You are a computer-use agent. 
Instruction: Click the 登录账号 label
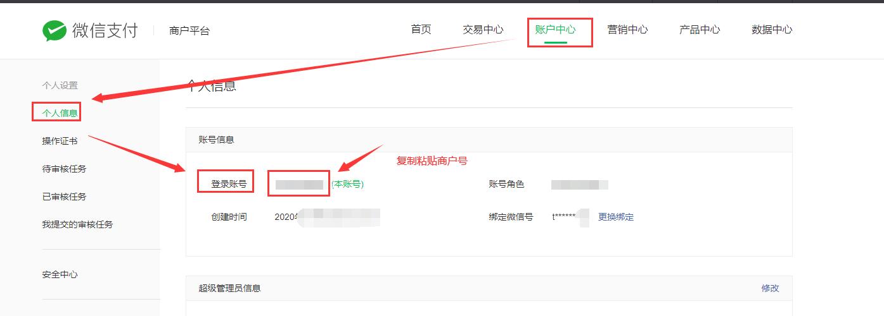pos(229,185)
